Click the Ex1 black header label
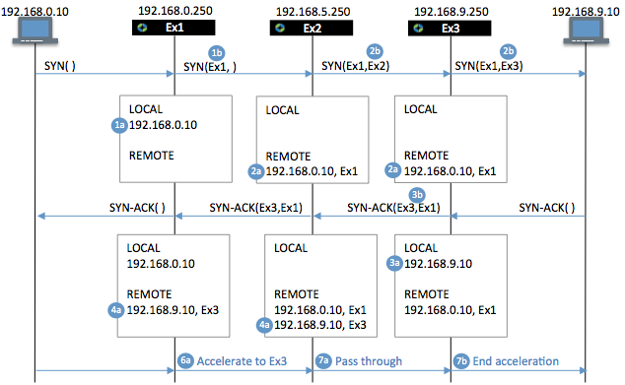This screenshot has height=385, width=625. [174, 28]
